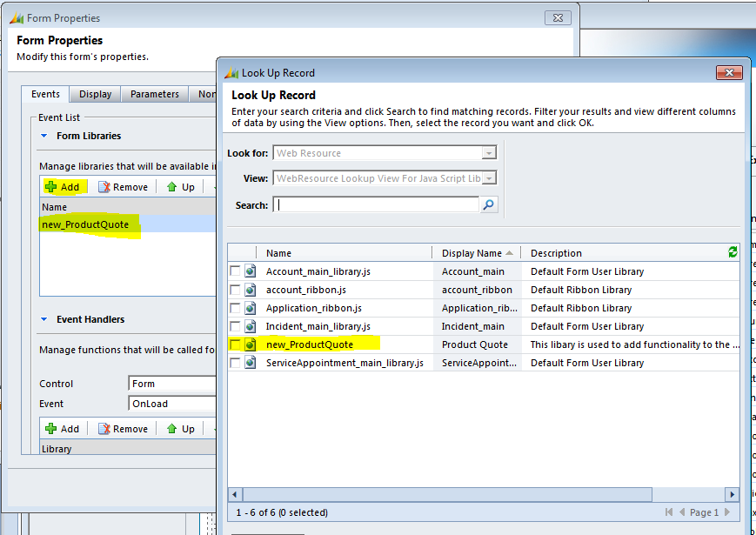
Task: Open the Look for dropdown
Action: click(x=489, y=153)
